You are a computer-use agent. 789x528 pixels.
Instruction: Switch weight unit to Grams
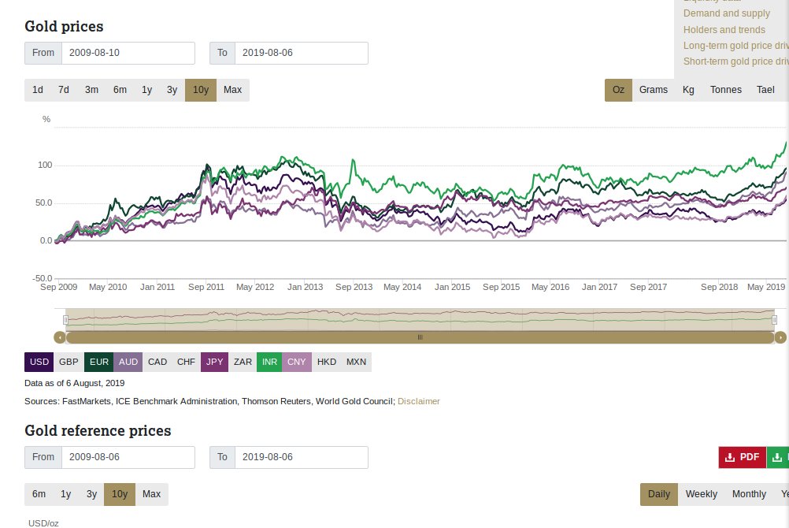pos(653,90)
